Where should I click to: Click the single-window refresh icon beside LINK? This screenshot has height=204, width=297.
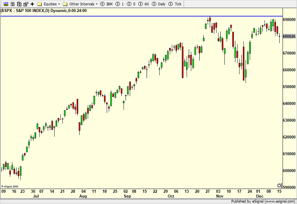(x=12, y=4)
